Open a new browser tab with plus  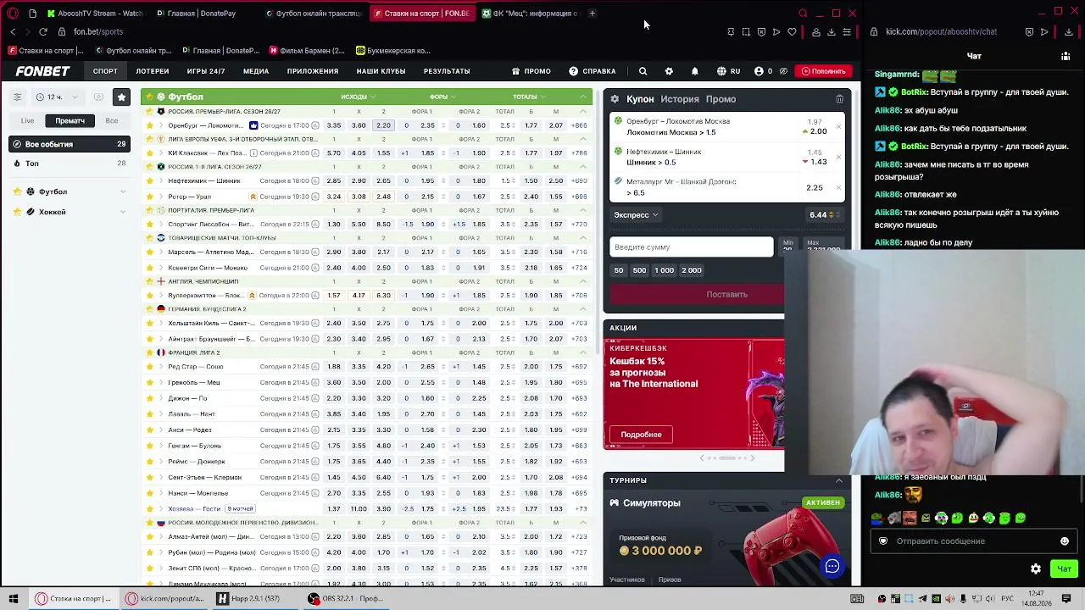(x=593, y=14)
